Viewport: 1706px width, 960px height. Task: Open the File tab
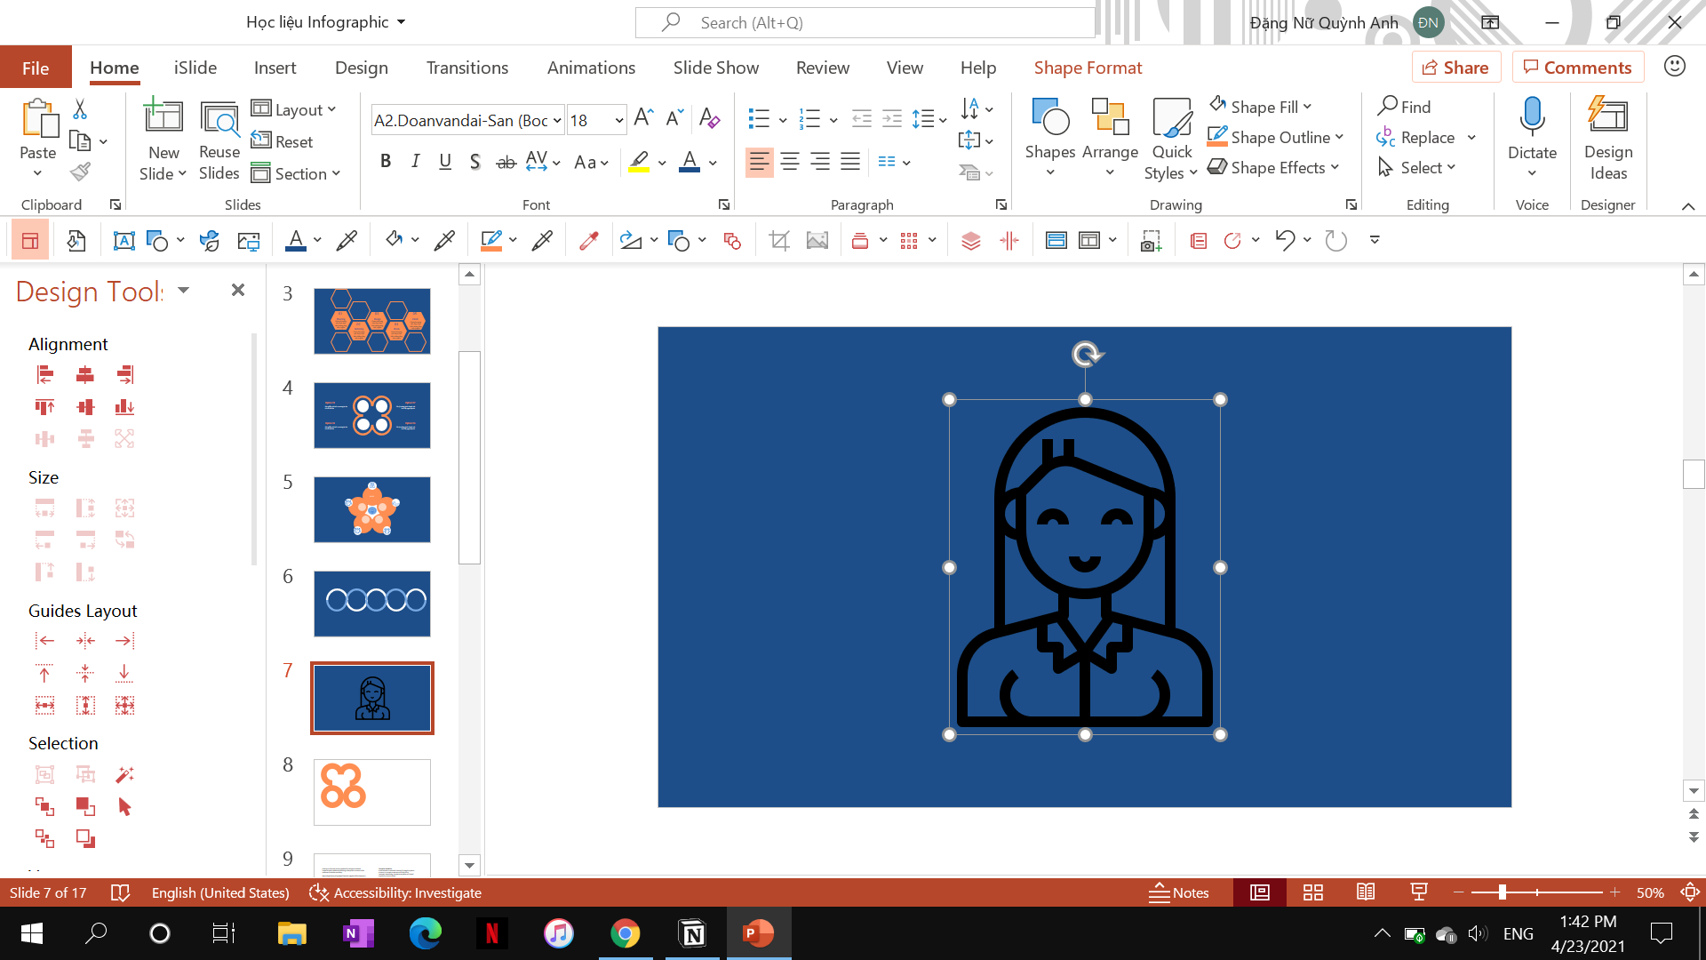click(36, 68)
